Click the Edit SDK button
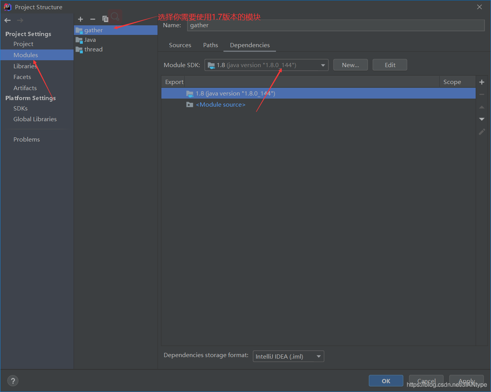The image size is (491, 392). click(390, 65)
